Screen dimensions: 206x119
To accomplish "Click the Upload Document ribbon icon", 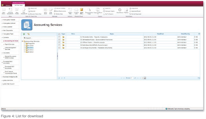I will [x=10, y=10].
